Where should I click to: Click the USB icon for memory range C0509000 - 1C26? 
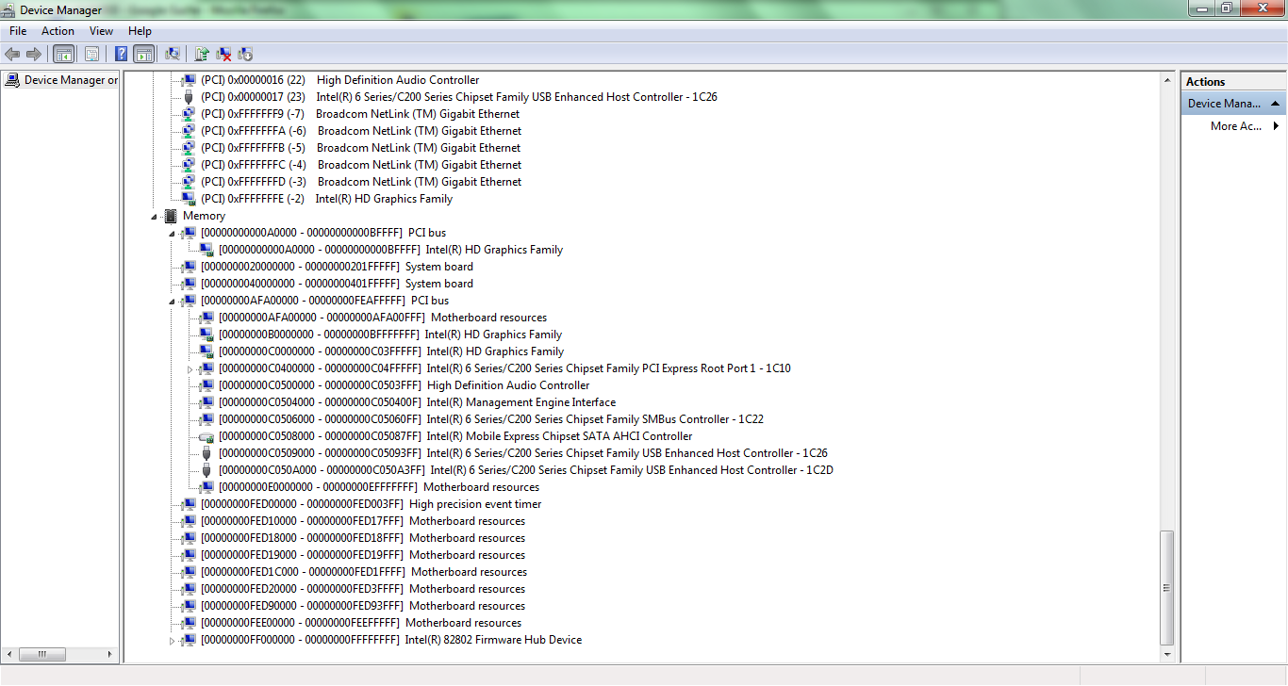[x=206, y=453]
